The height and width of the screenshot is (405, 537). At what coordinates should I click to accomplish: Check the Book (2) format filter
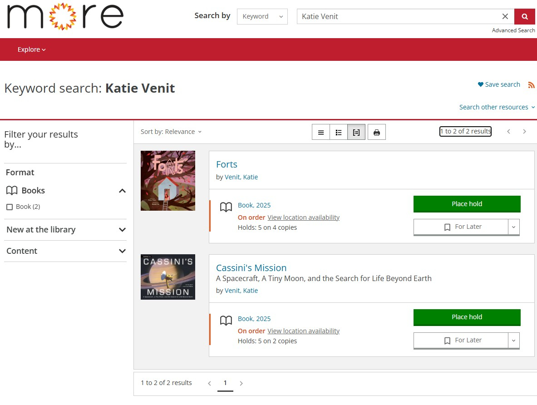pyautogui.click(x=10, y=207)
